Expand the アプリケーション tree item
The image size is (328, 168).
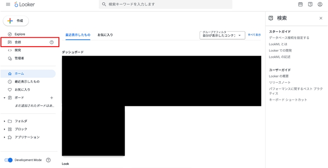[4, 137]
